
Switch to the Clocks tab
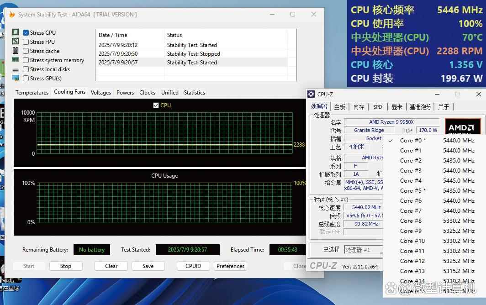point(147,93)
